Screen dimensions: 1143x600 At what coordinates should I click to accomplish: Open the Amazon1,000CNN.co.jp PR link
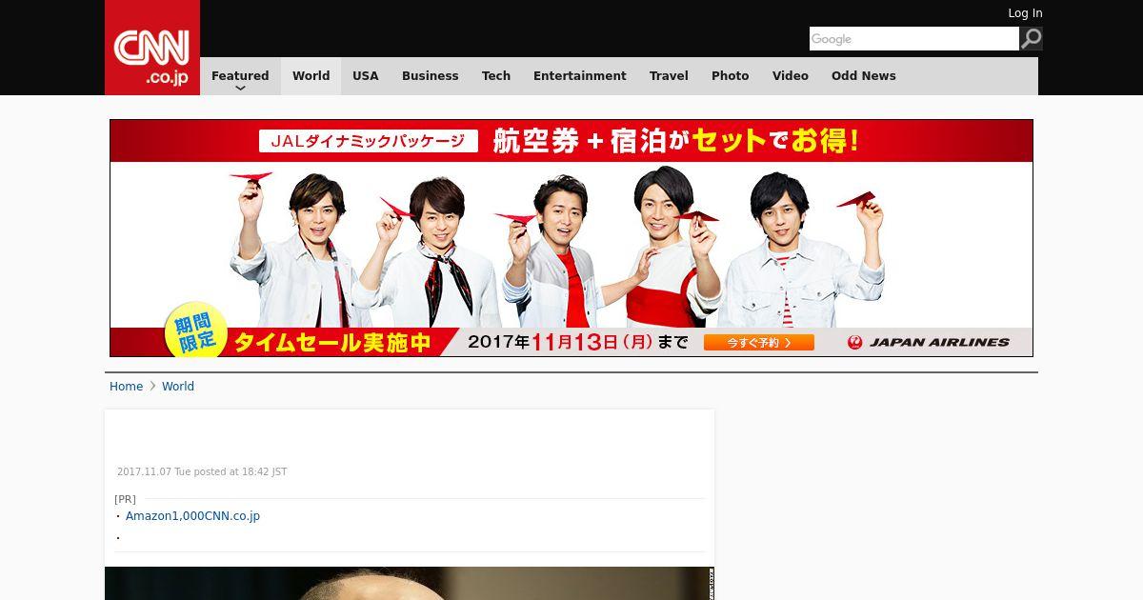[192, 516]
